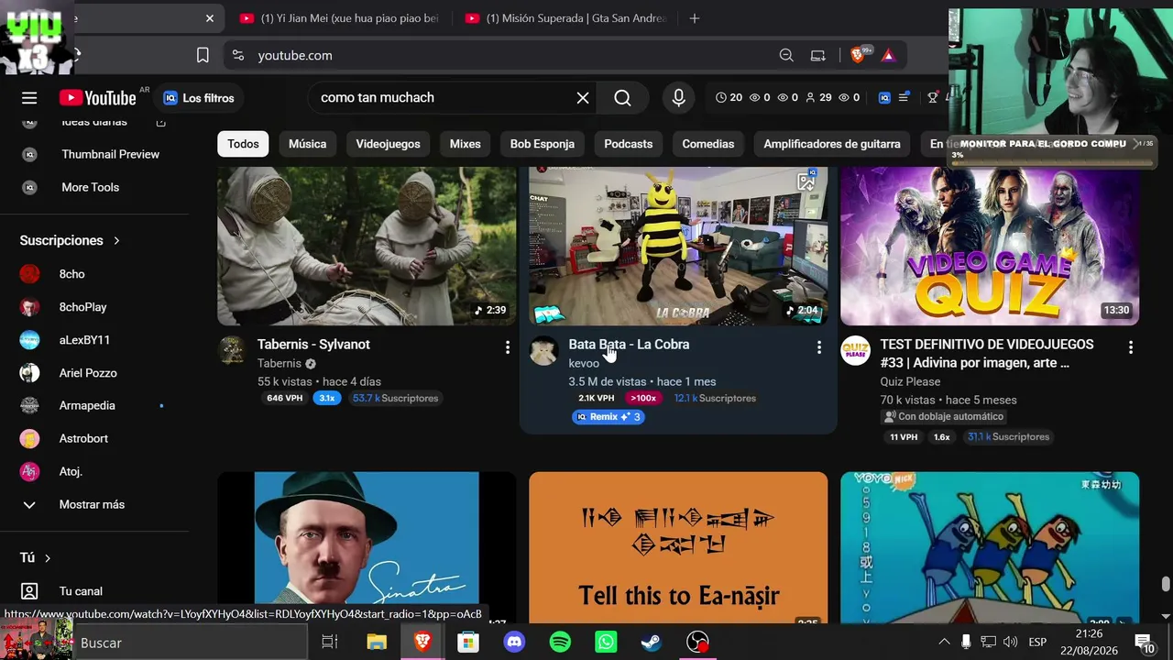Viewport: 1173px width, 660px height.
Task: Open a new browser tab
Action: pos(694,18)
